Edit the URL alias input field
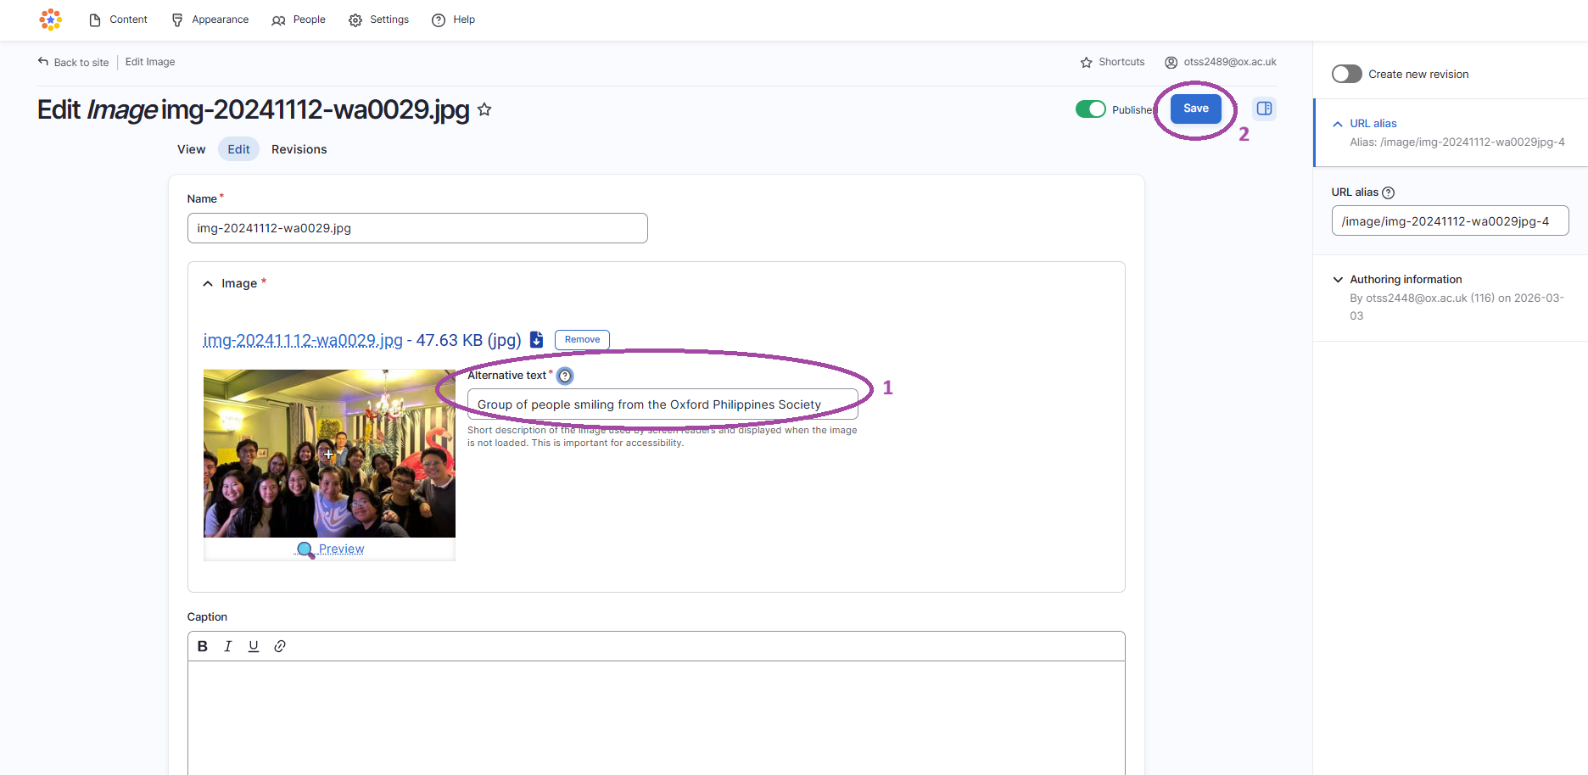The height and width of the screenshot is (775, 1588). pyautogui.click(x=1450, y=220)
